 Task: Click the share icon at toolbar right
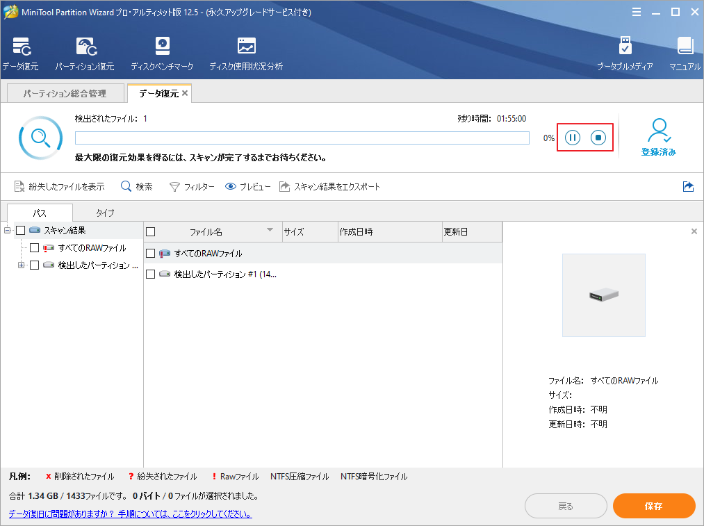pos(688,186)
